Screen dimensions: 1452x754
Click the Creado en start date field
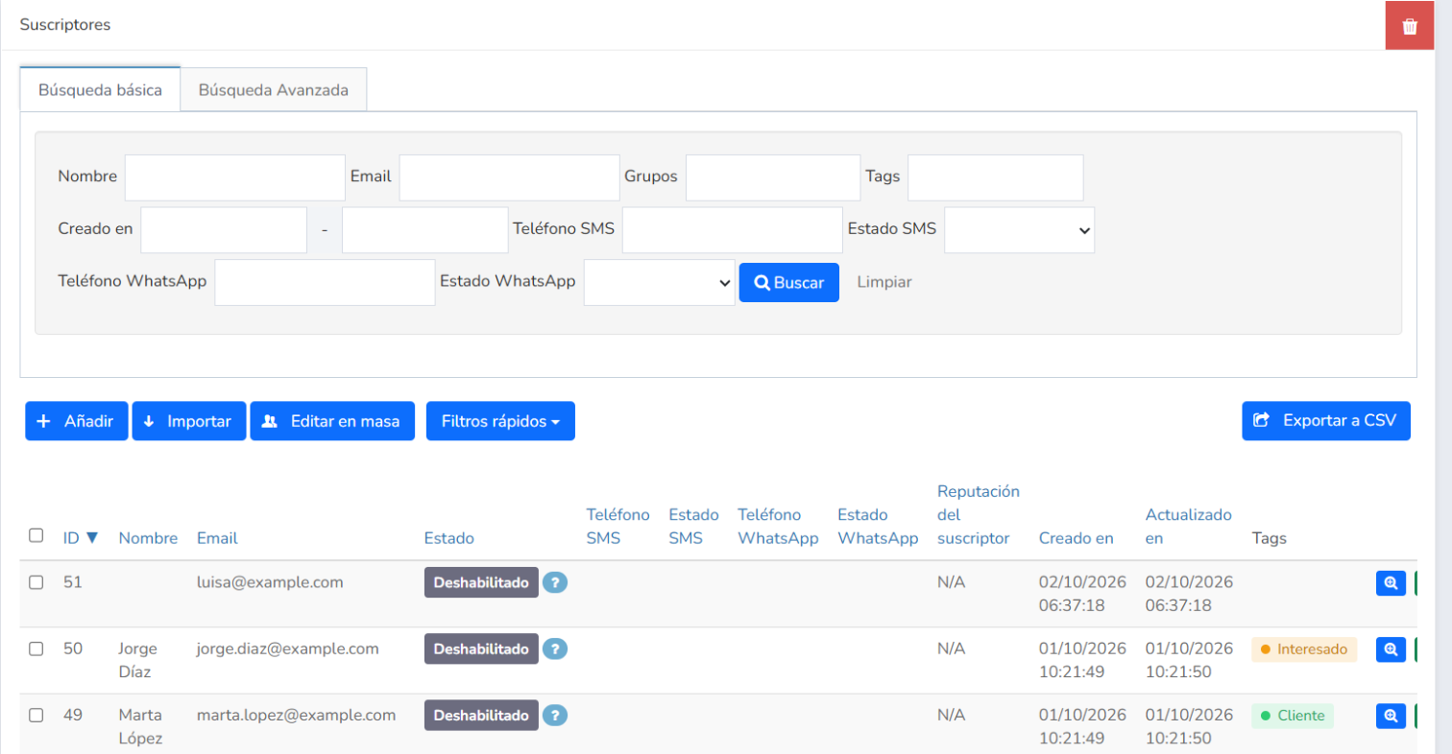pos(224,230)
